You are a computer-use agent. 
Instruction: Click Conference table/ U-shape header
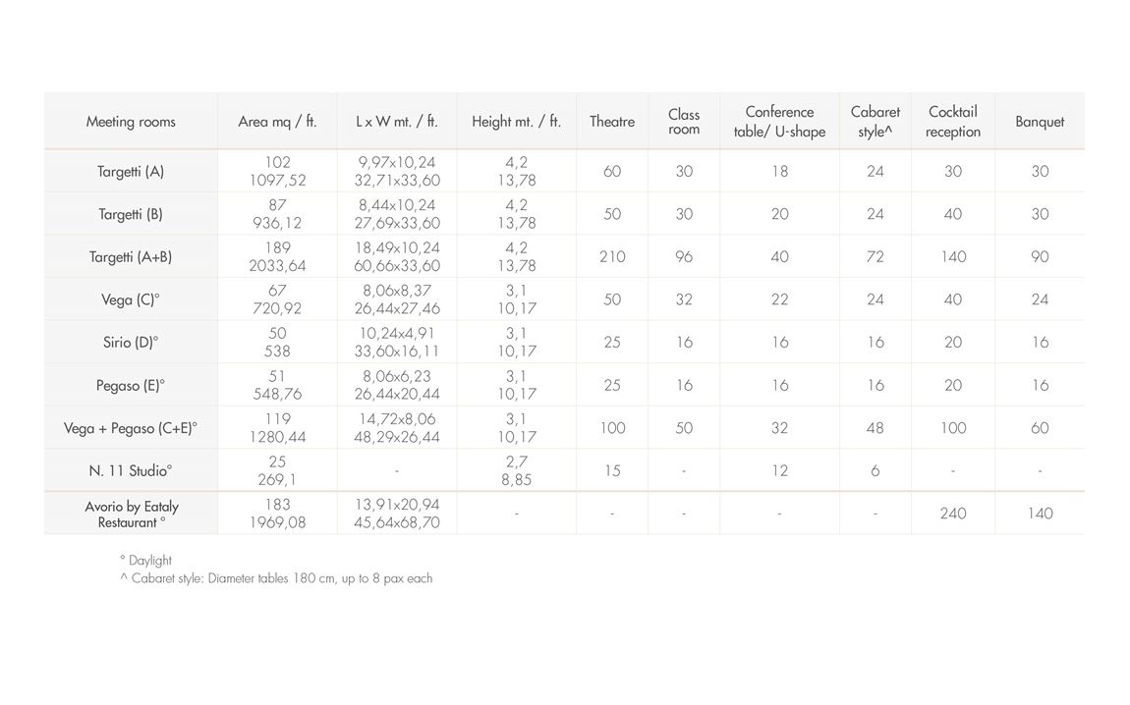pos(780,122)
